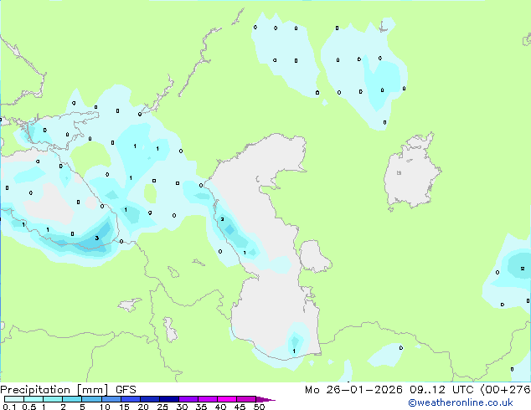The image size is (531, 410).
Task: Select the 30–35 mm legend color box
Action: point(188,399)
